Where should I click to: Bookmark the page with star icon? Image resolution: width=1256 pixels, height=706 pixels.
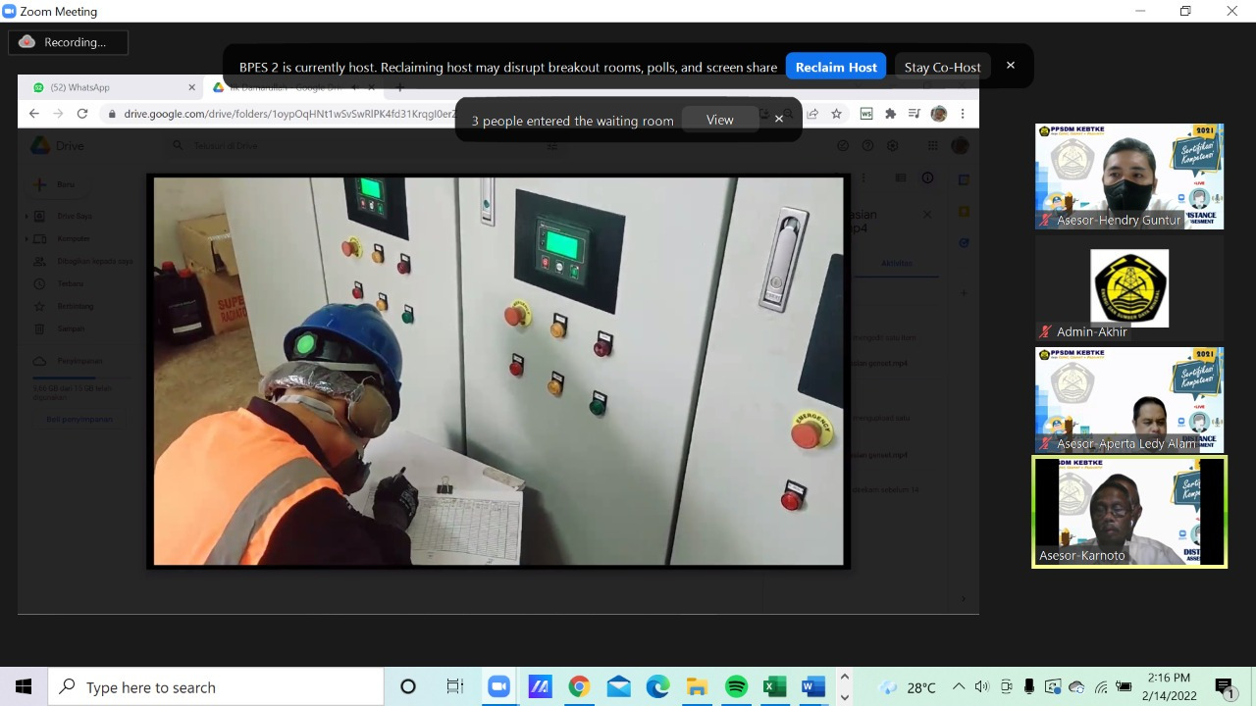(x=836, y=114)
